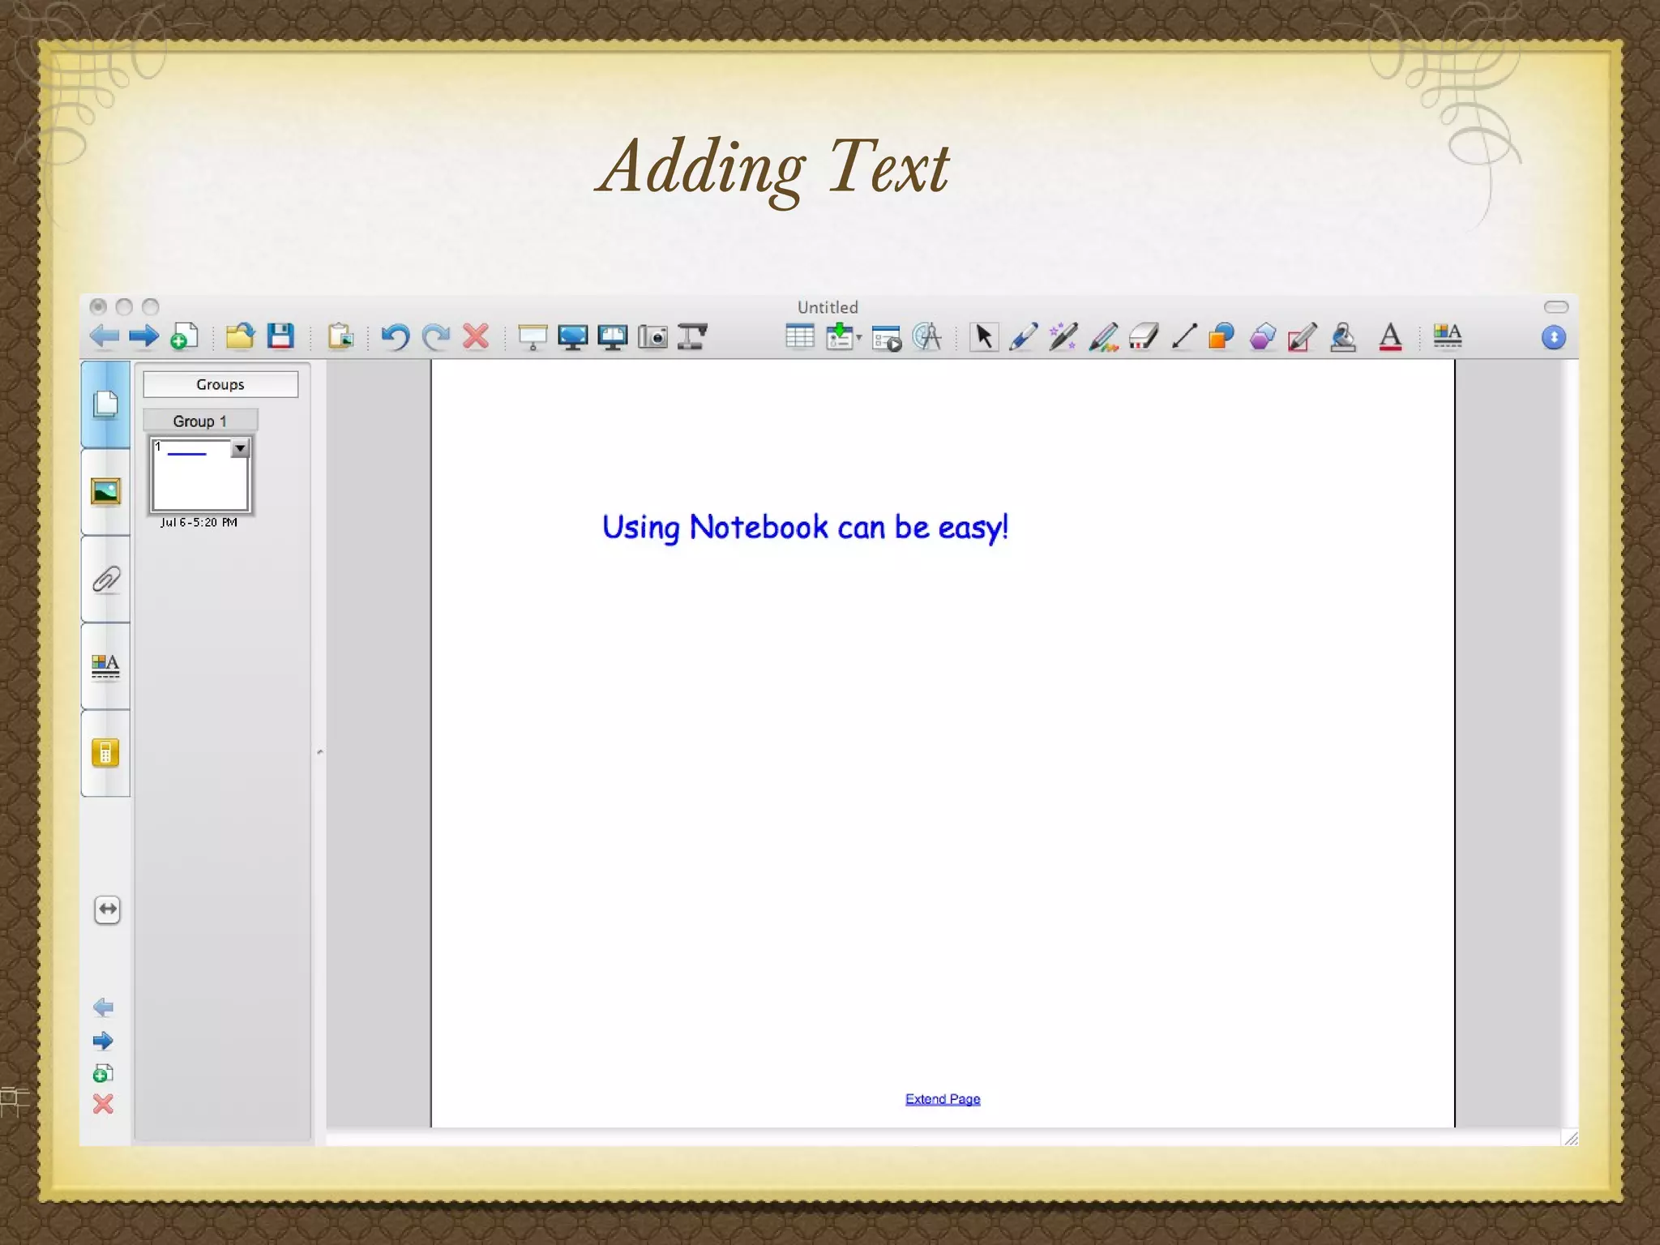Click the Extend Page link
The image size is (1660, 1245).
coord(943,1099)
